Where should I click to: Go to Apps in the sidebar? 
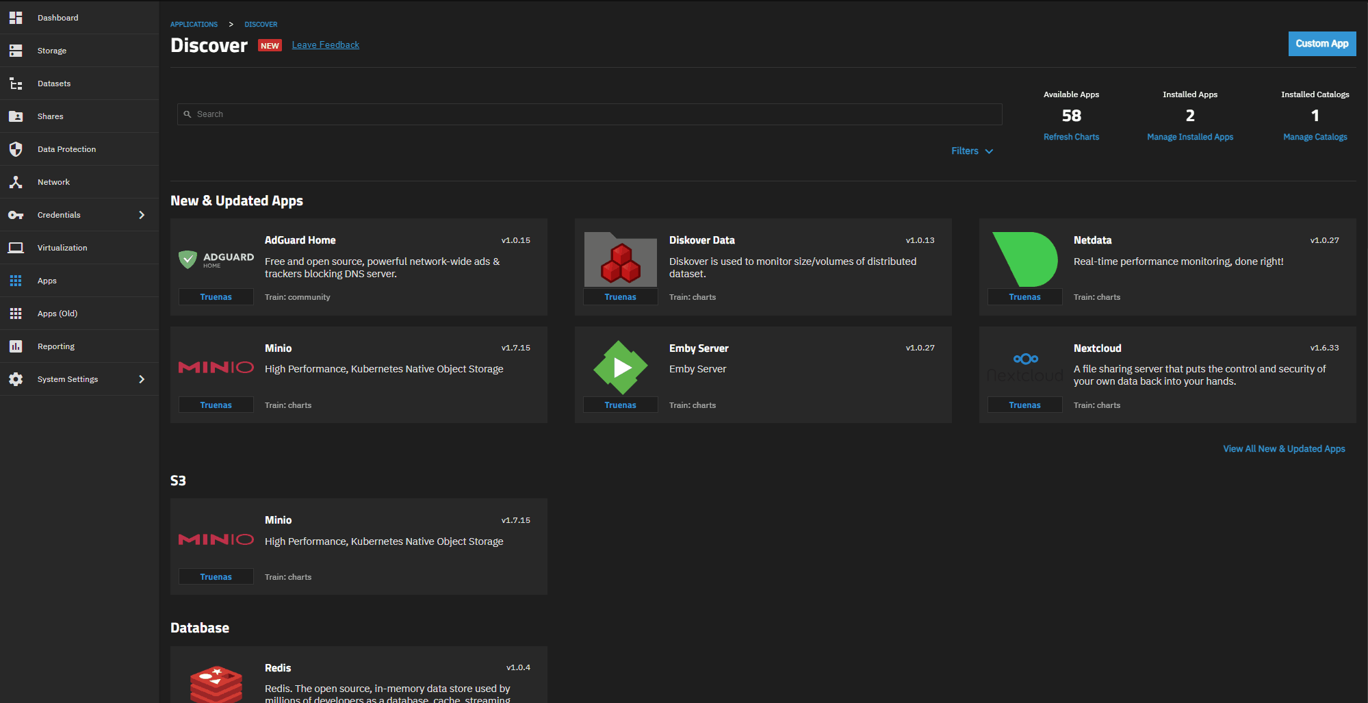(x=47, y=281)
